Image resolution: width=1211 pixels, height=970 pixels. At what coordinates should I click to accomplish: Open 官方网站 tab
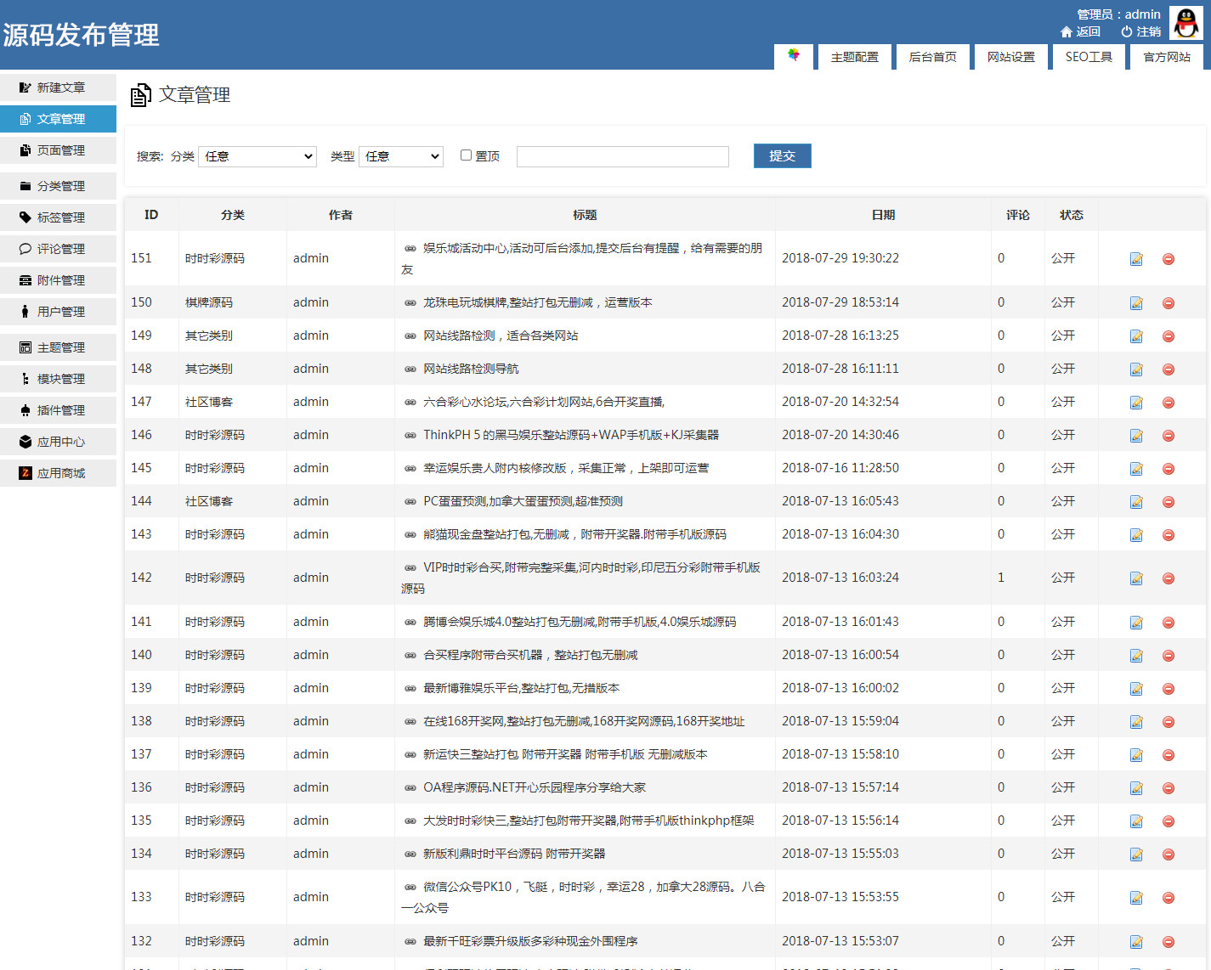(x=1167, y=57)
